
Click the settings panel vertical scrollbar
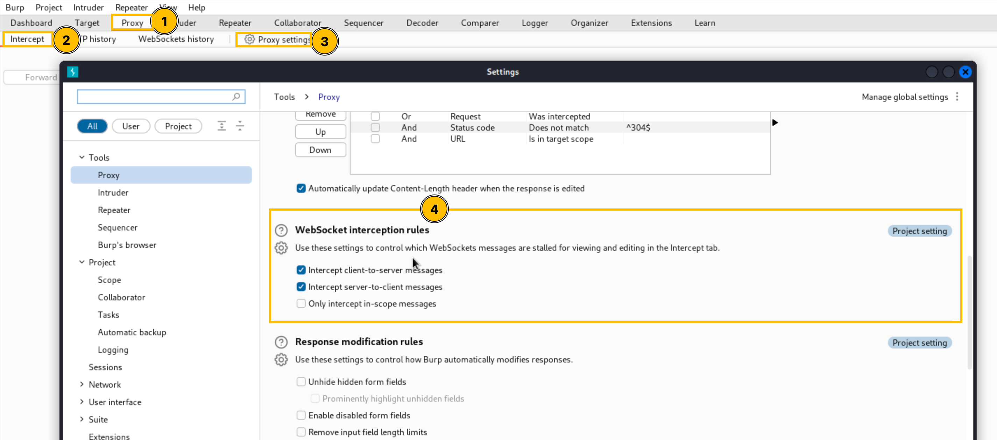969,312
